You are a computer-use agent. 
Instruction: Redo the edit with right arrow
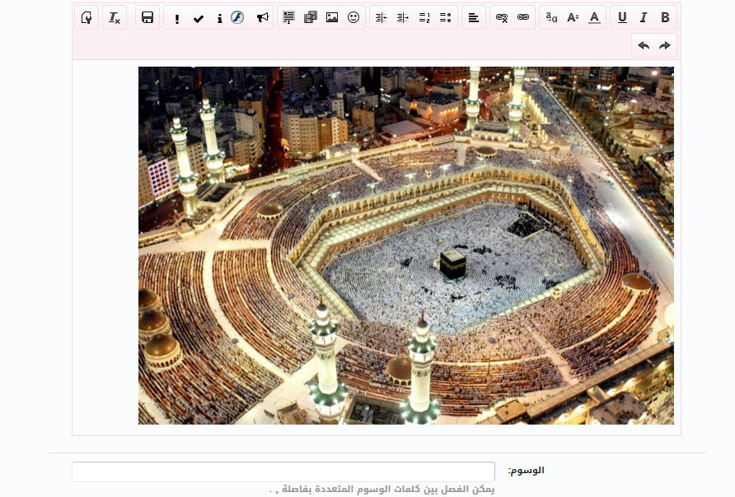coord(665,45)
